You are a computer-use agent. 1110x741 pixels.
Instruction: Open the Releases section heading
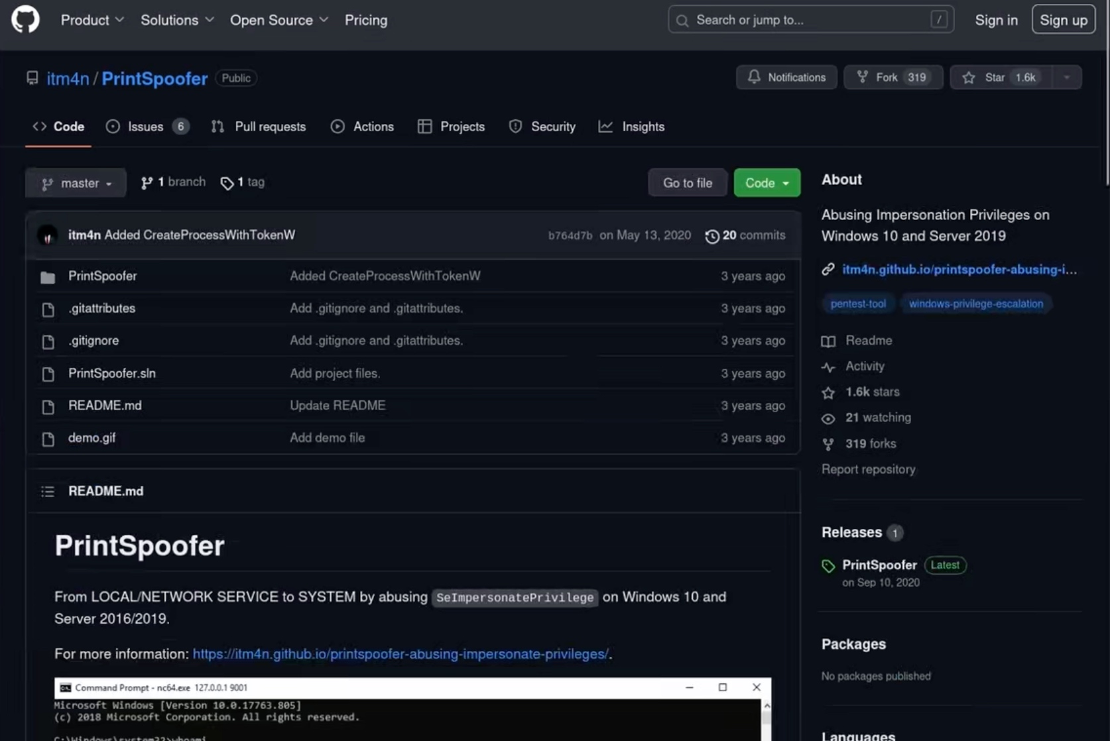[851, 532]
